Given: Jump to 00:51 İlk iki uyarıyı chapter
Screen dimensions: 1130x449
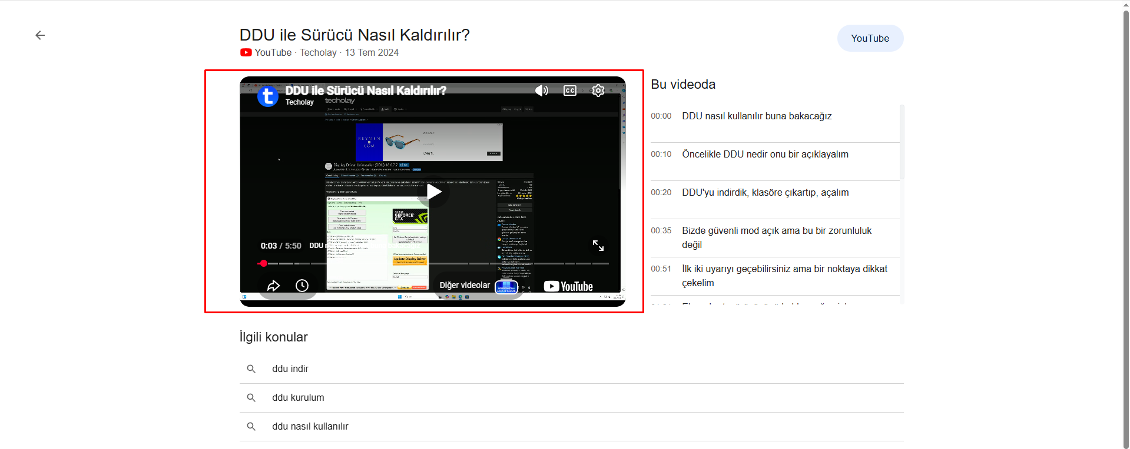Looking at the screenshot, I should tap(775, 276).
